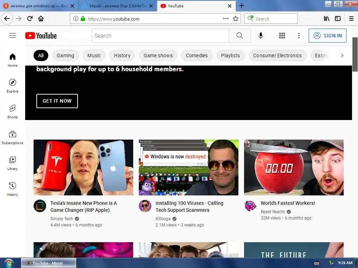Open on-screen keyboard tray icon
Screen dimensions: 358x268
317,263
